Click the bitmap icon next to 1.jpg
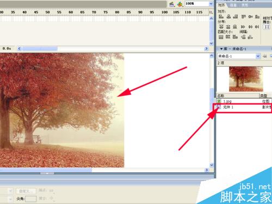Screen dimensions: 272x204 pyautogui.click(x=219, y=101)
